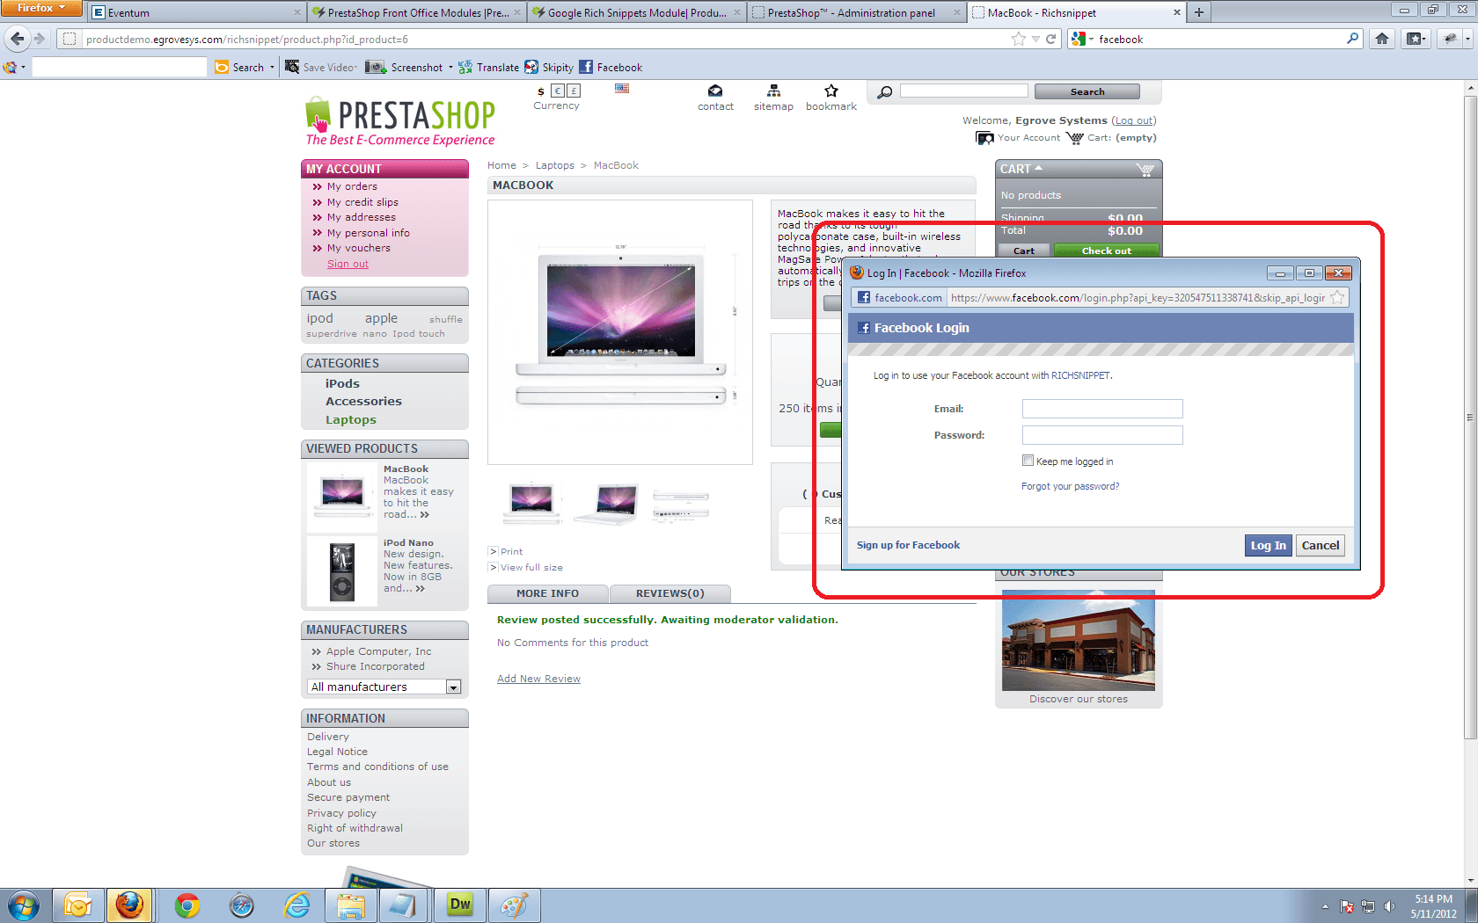Open a new tab with the plus button

[x=1198, y=12]
